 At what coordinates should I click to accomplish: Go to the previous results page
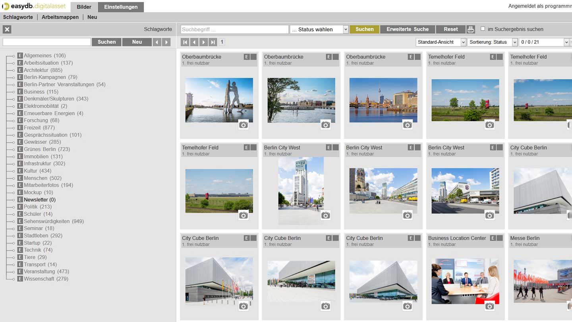click(x=194, y=42)
